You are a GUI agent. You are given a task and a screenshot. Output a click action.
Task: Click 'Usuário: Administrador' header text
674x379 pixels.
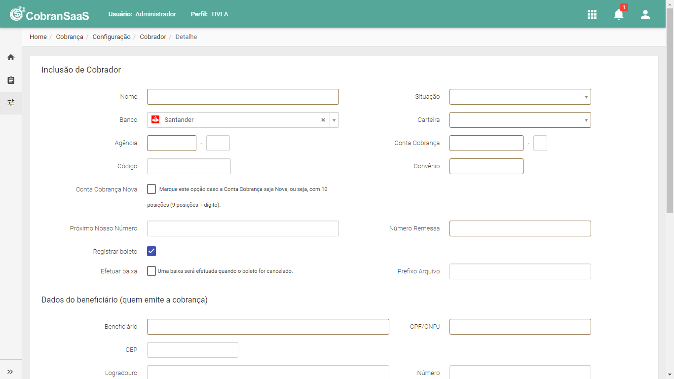click(142, 14)
